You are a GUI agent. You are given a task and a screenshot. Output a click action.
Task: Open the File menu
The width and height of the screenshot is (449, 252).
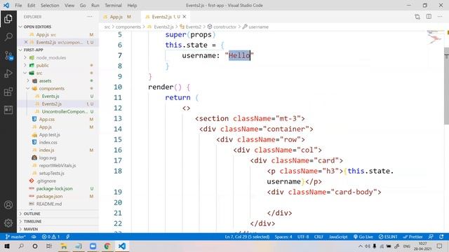point(18,6)
